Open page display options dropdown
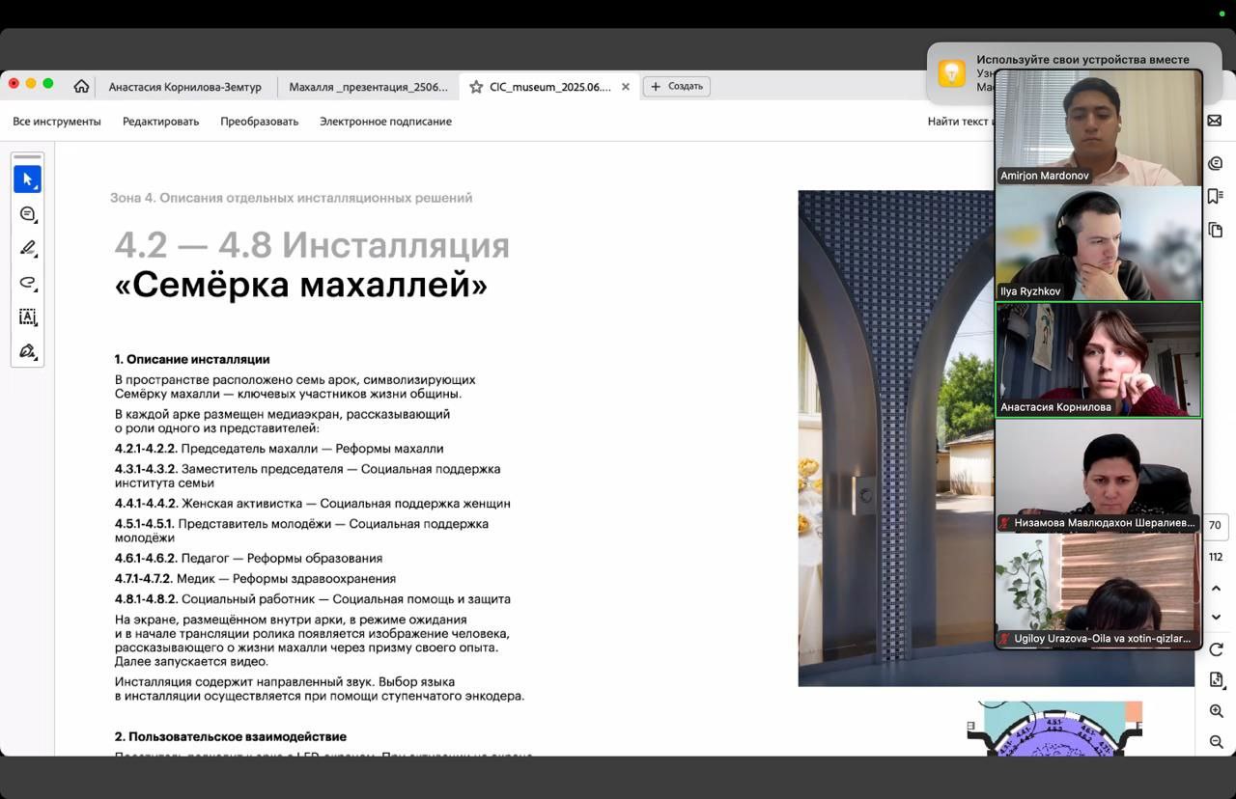This screenshot has height=799, width=1236. click(x=1216, y=680)
